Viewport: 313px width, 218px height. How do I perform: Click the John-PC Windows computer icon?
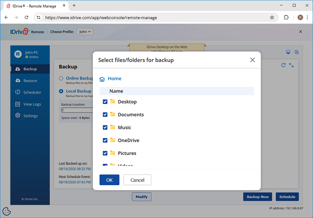(18, 54)
